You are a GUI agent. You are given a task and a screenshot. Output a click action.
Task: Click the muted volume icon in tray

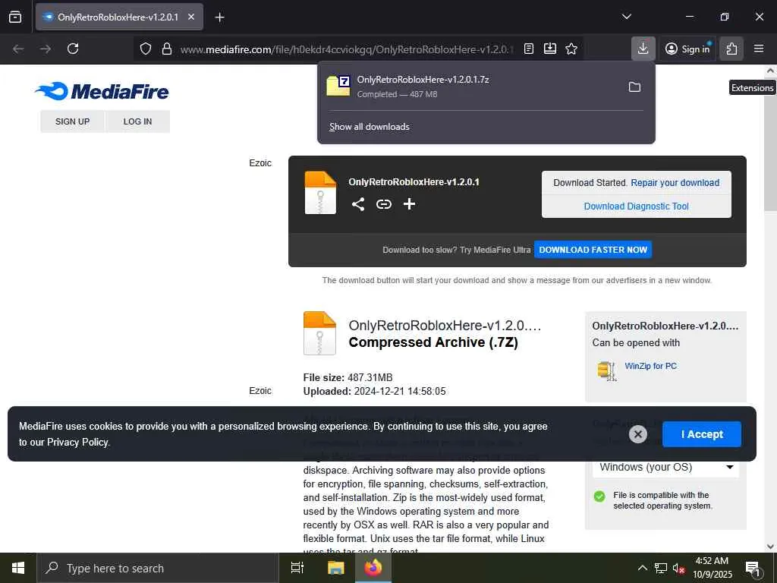pos(679,569)
